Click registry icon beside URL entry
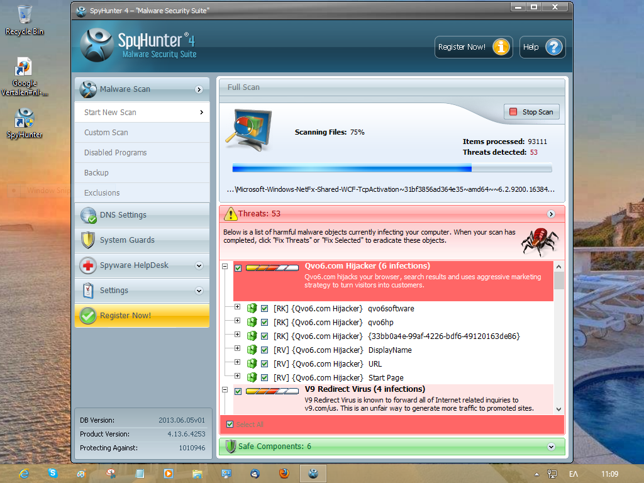The width and height of the screenshot is (644, 483). click(252, 364)
